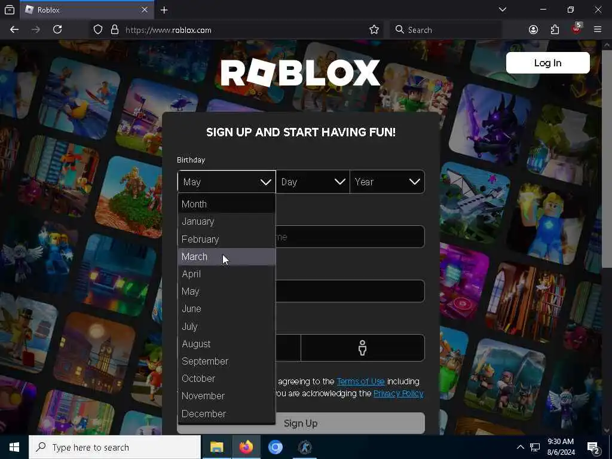The width and height of the screenshot is (612, 459).
Task: Open site security padlock info
Action: coord(114,30)
